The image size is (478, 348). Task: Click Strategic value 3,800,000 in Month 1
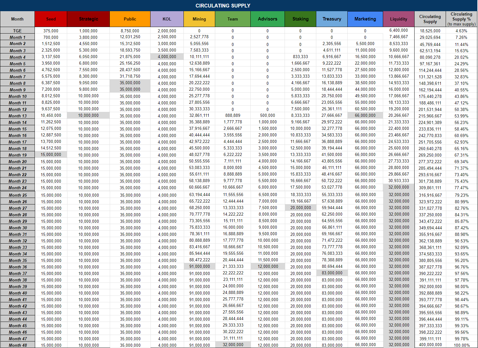point(88,37)
